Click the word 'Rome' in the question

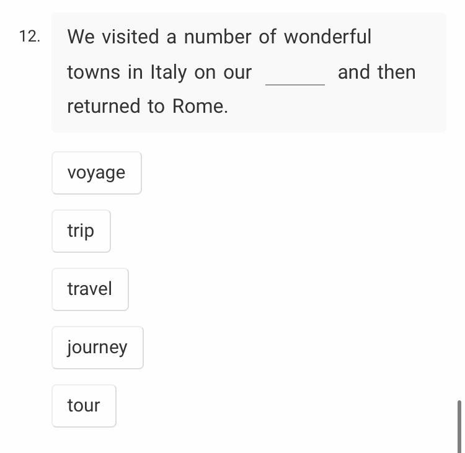200,106
